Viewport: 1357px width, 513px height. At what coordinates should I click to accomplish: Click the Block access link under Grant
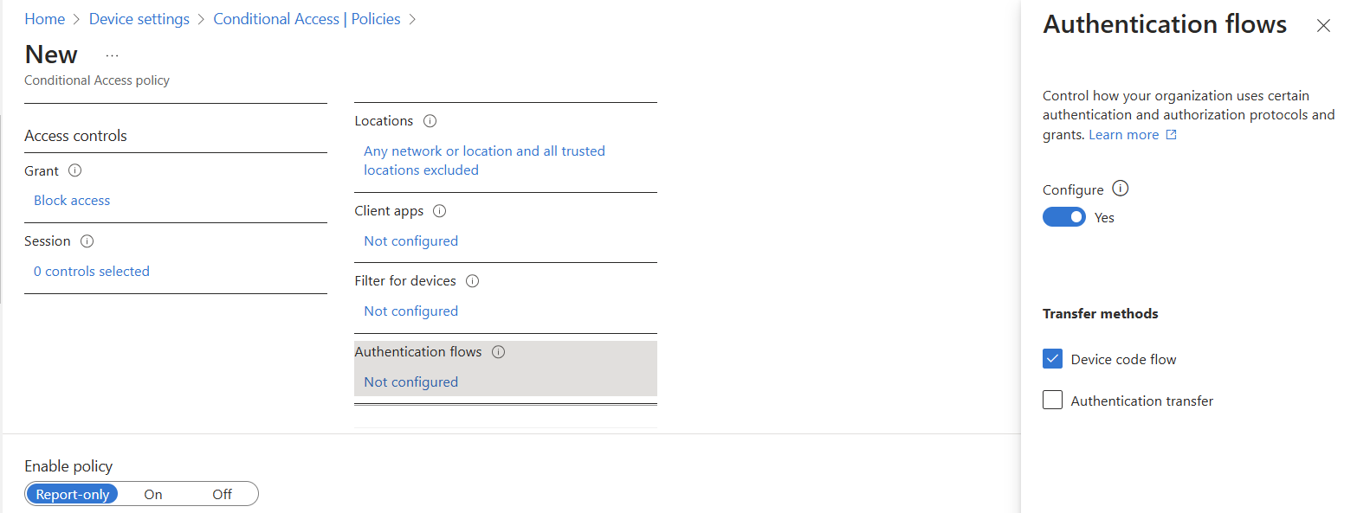point(72,200)
